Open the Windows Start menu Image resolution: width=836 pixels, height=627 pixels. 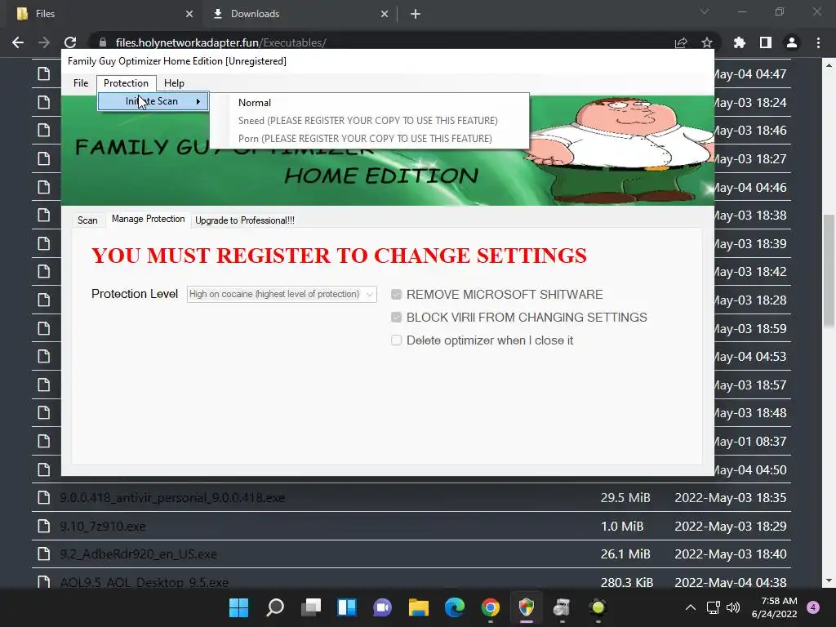pos(239,607)
